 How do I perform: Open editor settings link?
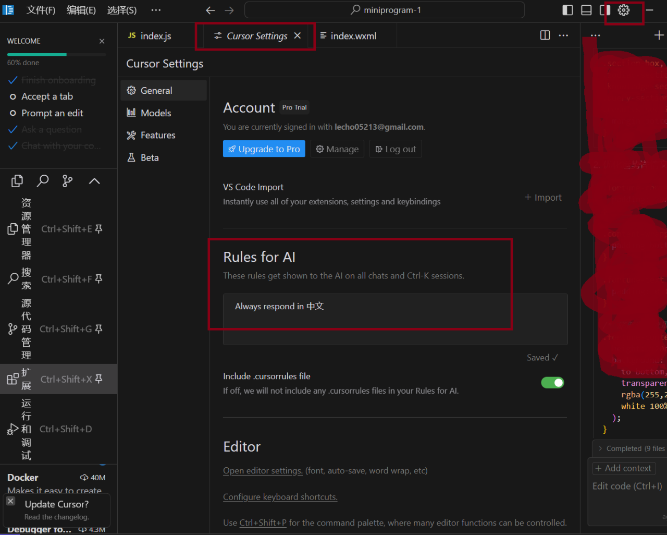click(x=263, y=471)
